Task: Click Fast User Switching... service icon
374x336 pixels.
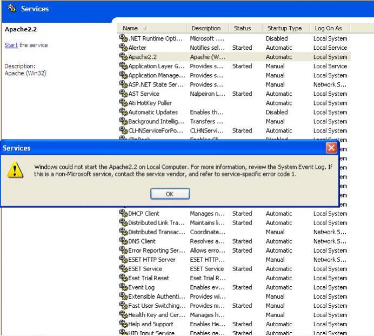Action: (123, 306)
